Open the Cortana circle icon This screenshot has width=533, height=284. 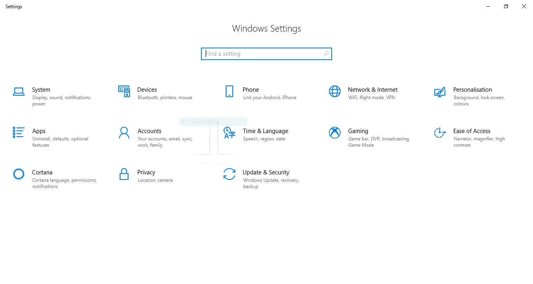coord(19,174)
